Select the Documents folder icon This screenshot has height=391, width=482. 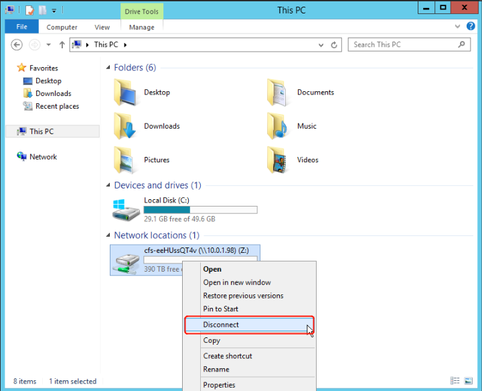pyautogui.click(x=277, y=93)
